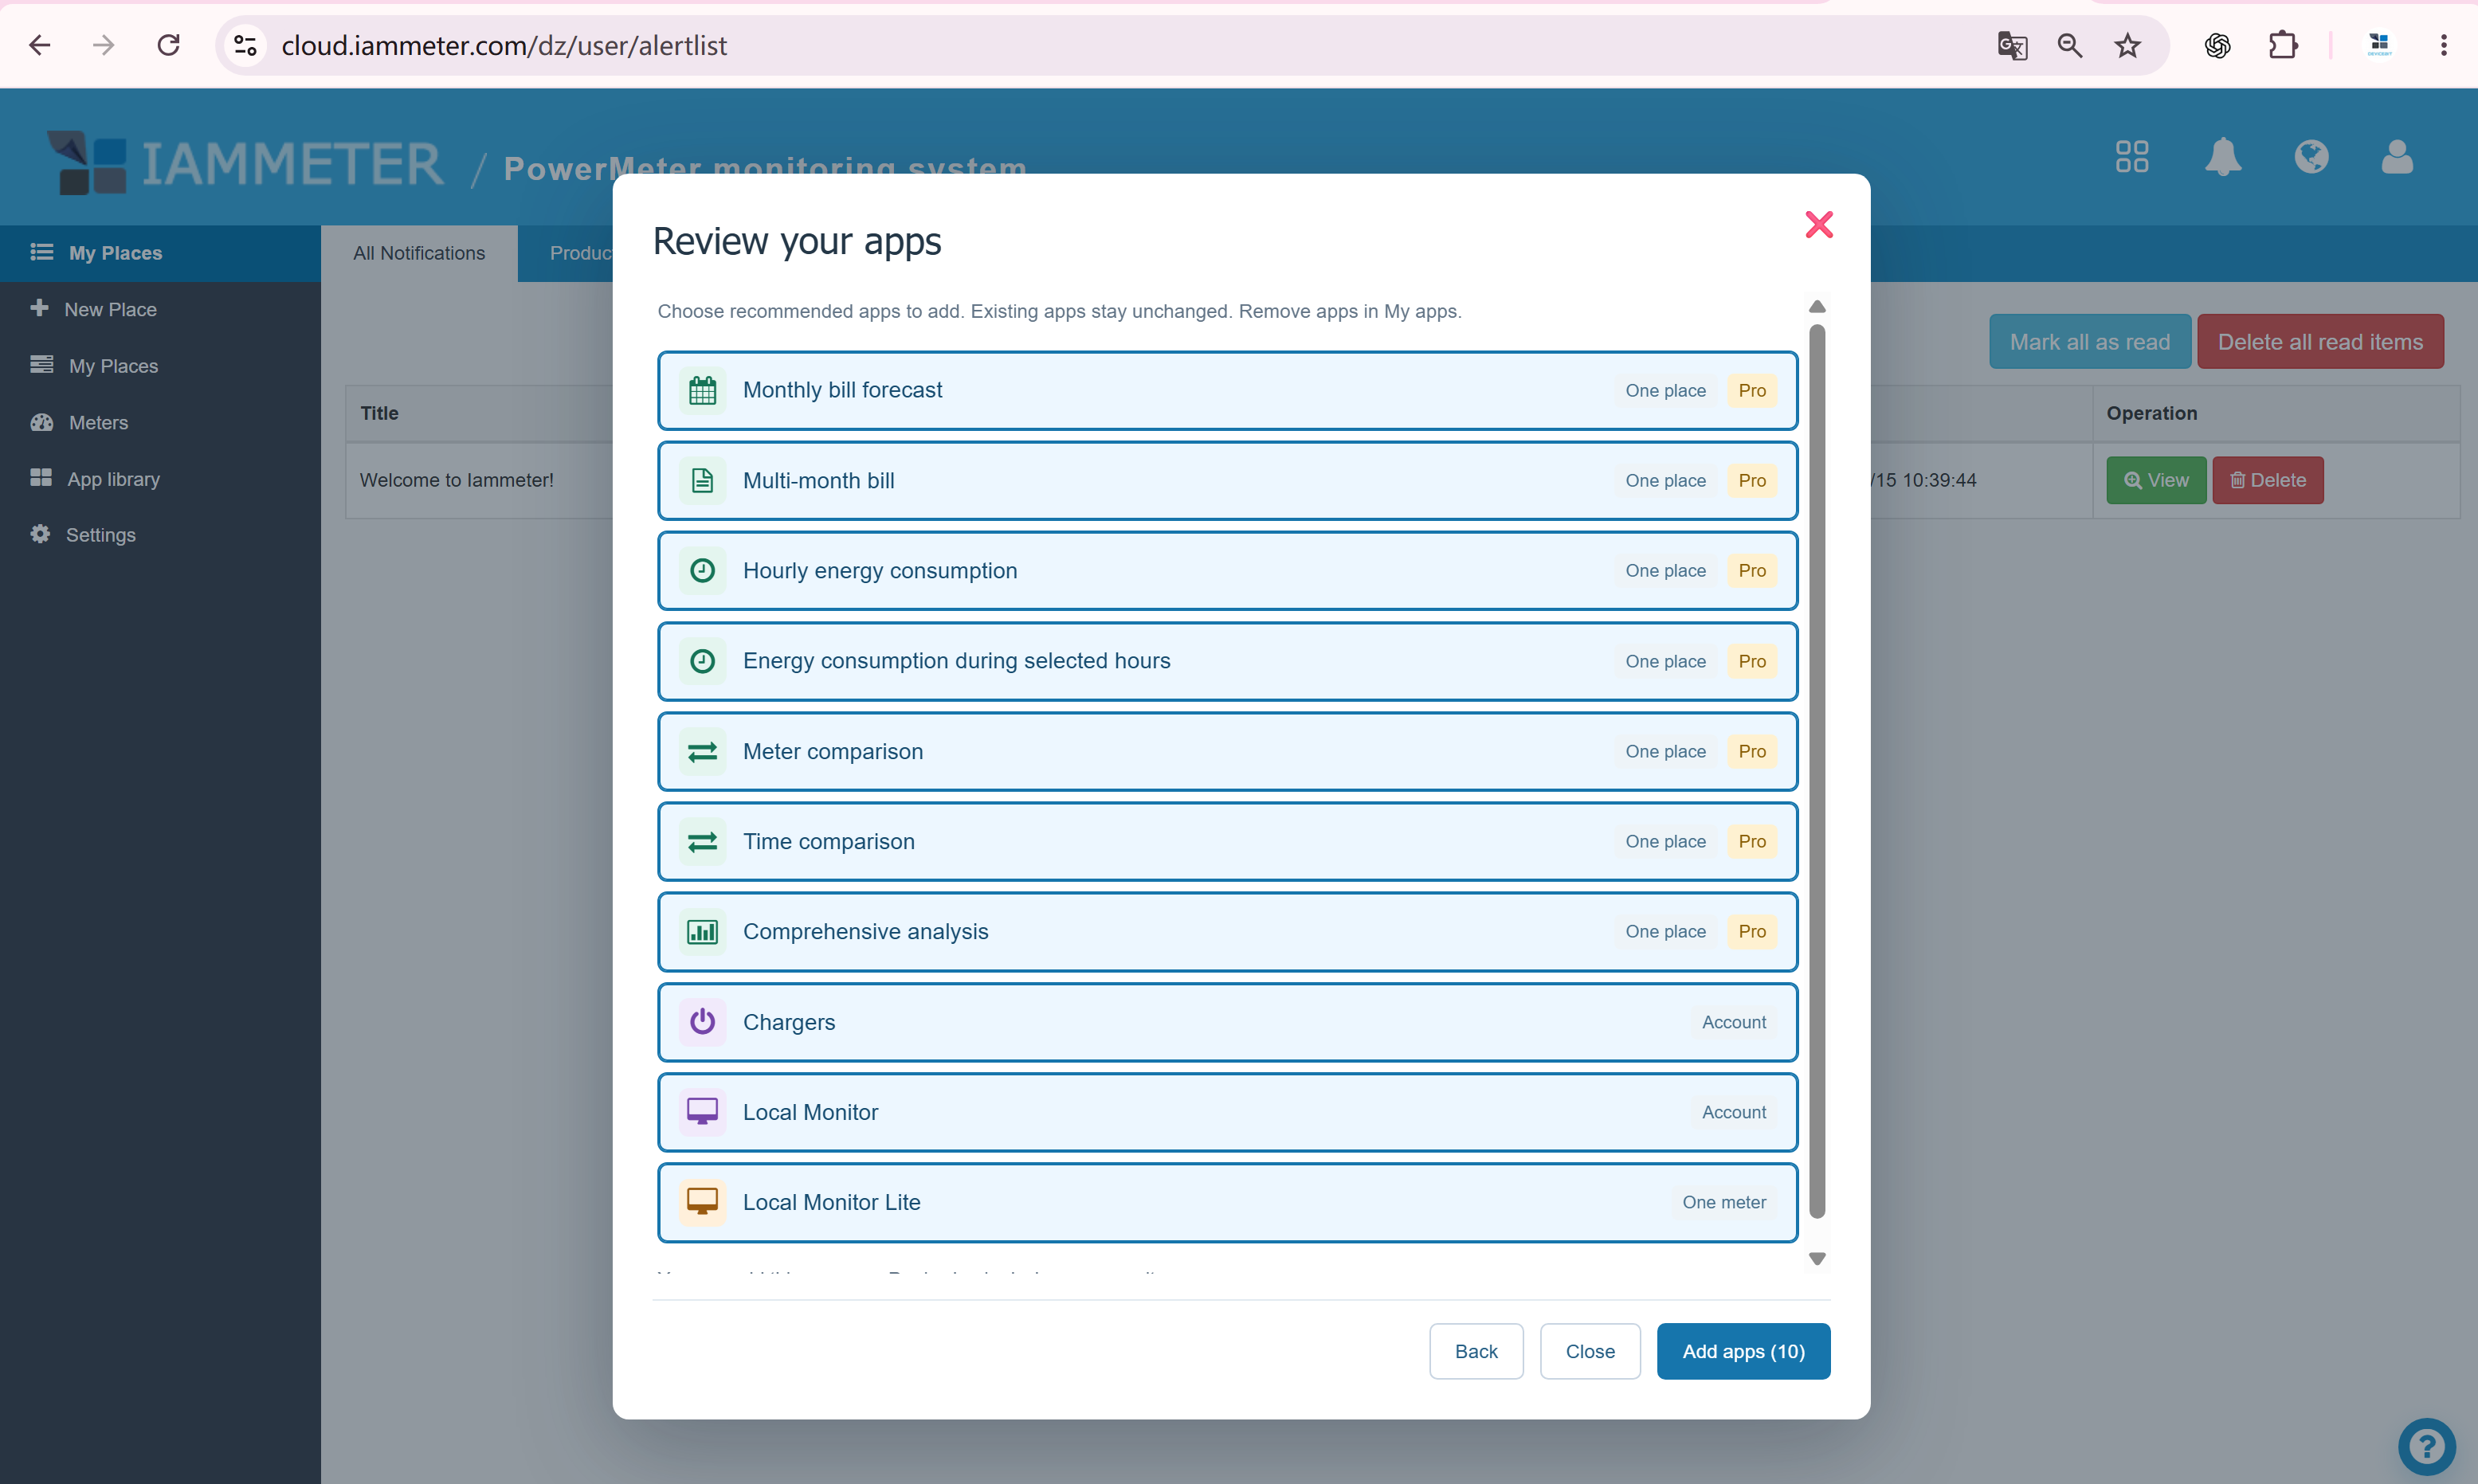Toggle Energy consumption during selected hours card

point(1227,661)
